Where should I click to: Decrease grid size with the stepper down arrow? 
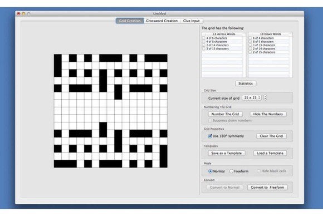265,99
